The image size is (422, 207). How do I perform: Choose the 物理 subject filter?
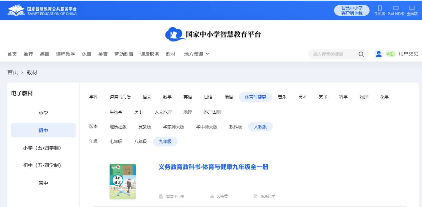click(364, 97)
